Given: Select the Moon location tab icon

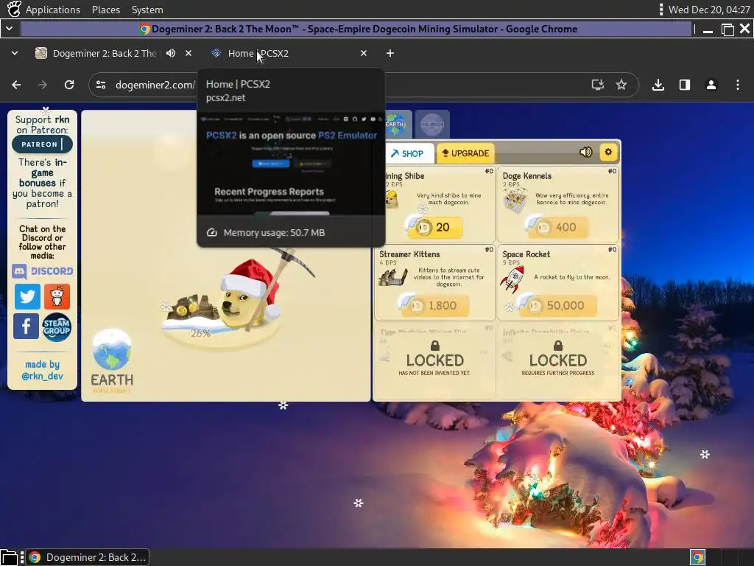Looking at the screenshot, I should (432, 125).
